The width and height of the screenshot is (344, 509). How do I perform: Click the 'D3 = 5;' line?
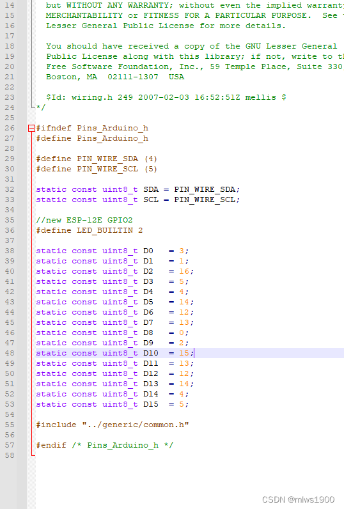113,281
